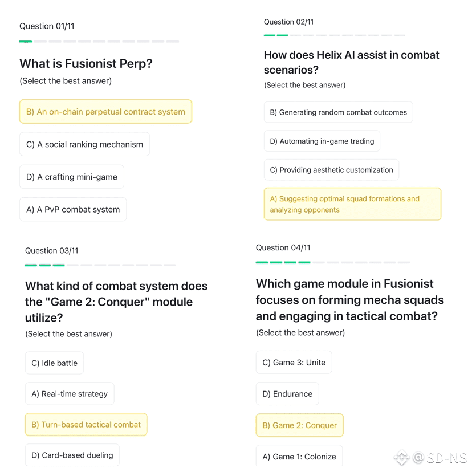The height and width of the screenshot is (472, 472).
Task: Select answer B) An on-chain perpetual contract system
Action: 105,112
